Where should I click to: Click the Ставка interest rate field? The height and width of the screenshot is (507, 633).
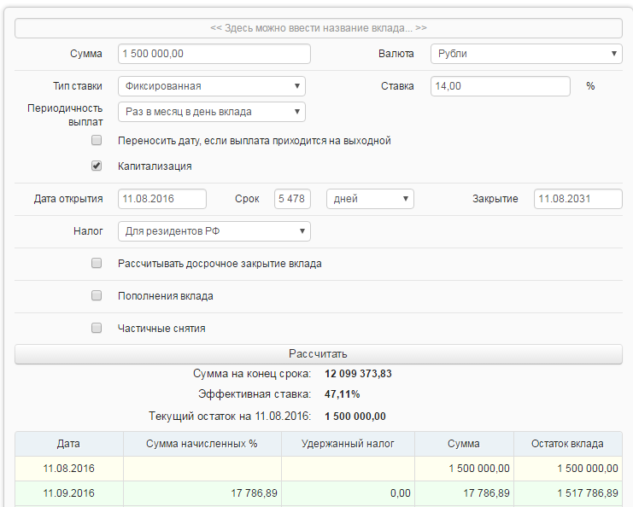(x=501, y=86)
